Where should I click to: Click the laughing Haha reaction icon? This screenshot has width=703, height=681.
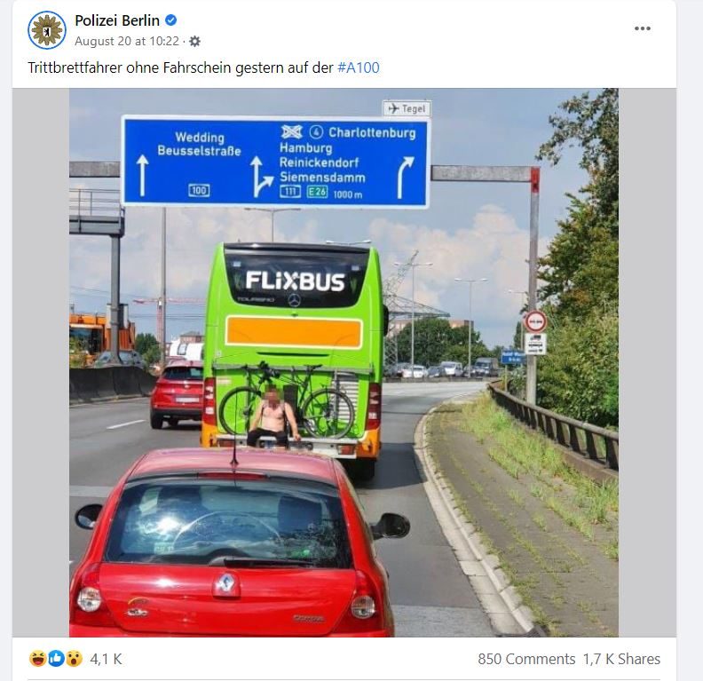37,658
